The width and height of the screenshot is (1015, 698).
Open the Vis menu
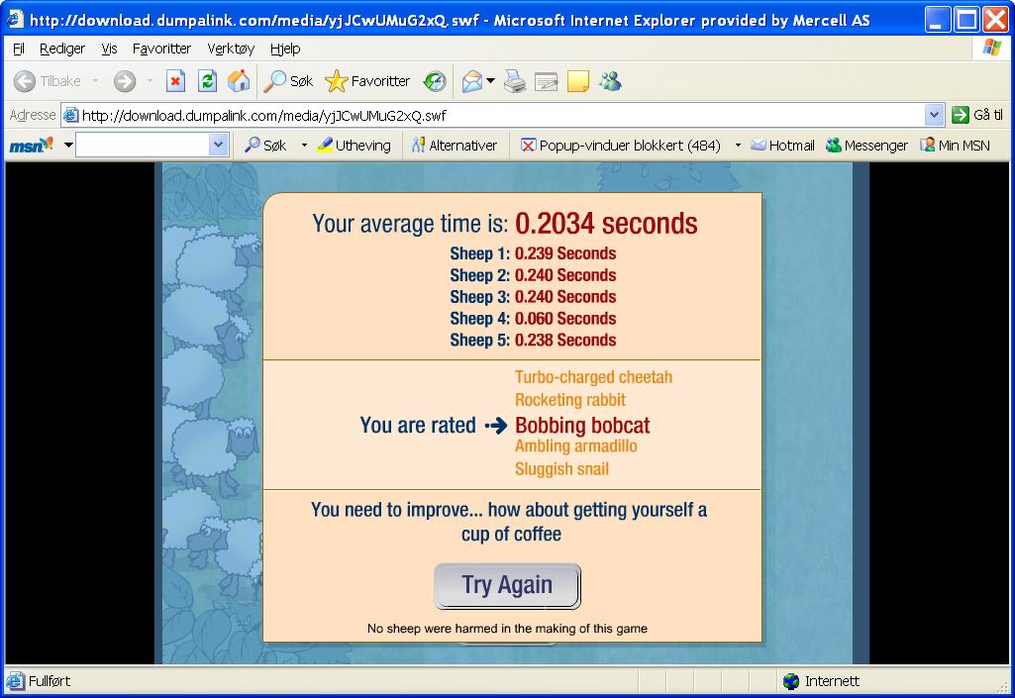109,49
